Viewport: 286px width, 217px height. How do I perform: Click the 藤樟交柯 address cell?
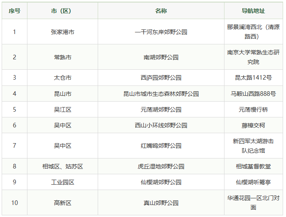[x=253, y=125]
